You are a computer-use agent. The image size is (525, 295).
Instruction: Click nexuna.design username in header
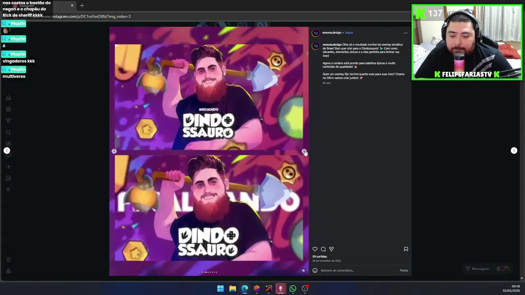tap(332, 33)
